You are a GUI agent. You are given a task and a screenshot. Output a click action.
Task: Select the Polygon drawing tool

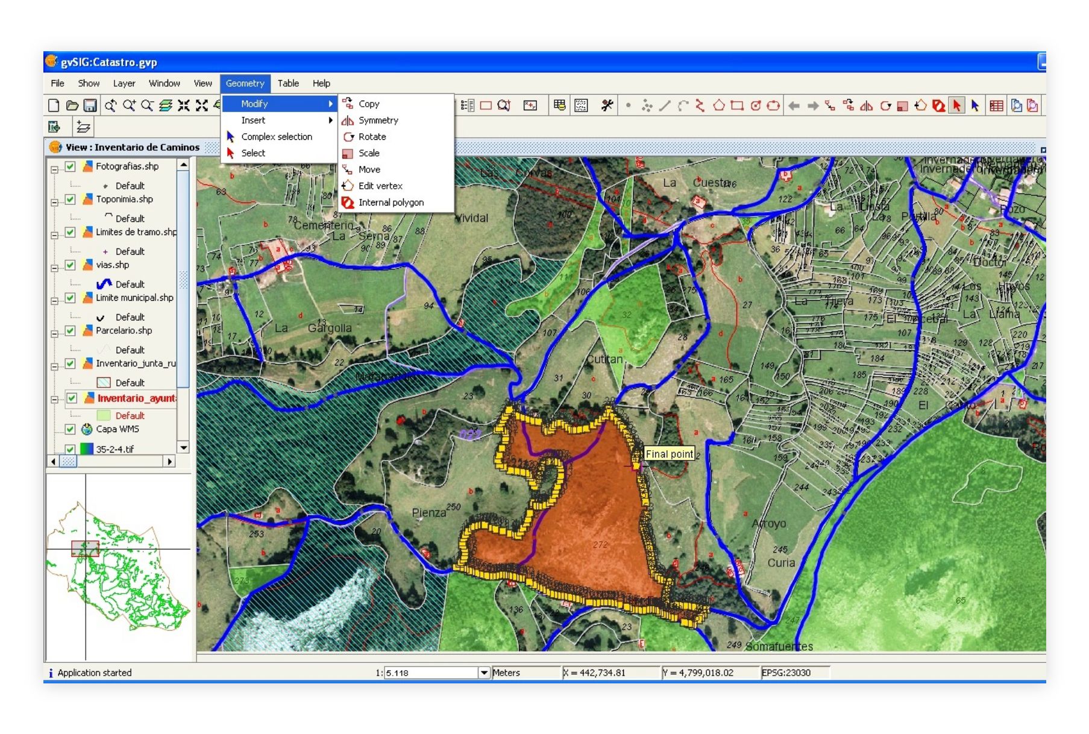click(x=719, y=105)
